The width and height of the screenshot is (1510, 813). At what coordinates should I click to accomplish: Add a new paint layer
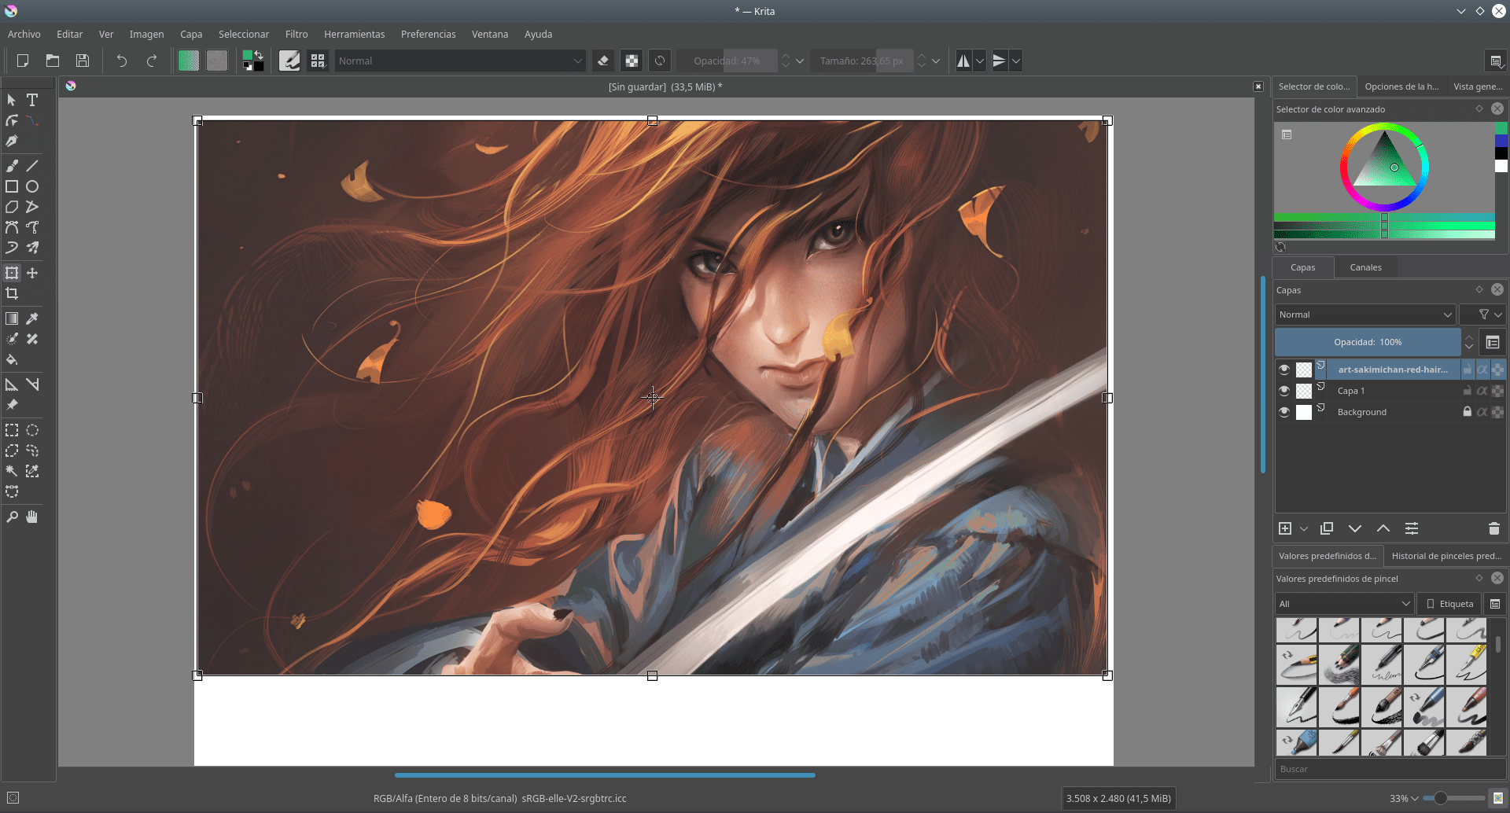1285,528
